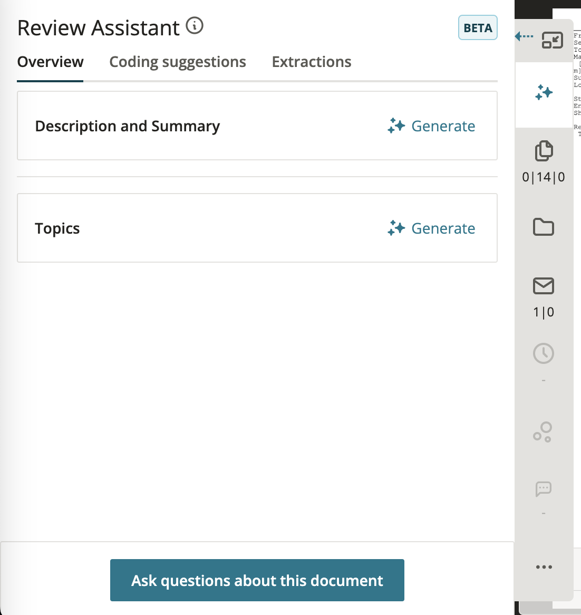Open the comments chat bubble icon
The image size is (581, 615).
point(544,489)
